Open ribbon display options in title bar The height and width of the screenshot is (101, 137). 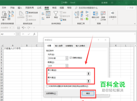(x=112, y=3)
